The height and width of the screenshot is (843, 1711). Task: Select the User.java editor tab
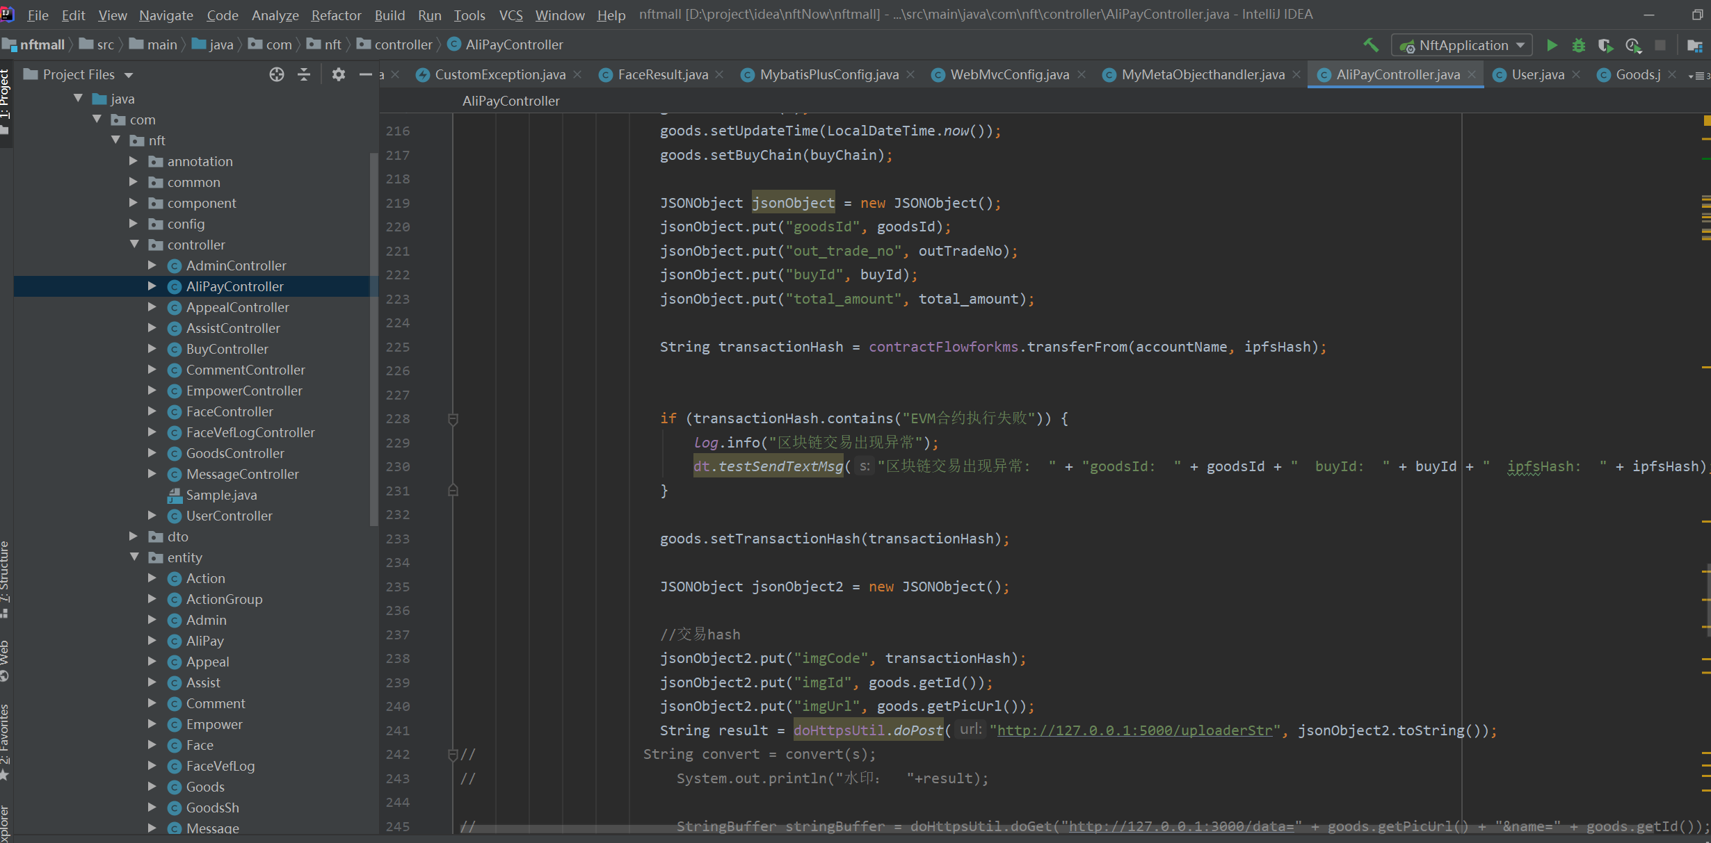[1535, 74]
